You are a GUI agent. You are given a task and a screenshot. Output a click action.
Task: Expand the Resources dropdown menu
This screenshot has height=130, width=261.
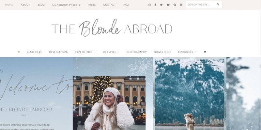[187, 52]
